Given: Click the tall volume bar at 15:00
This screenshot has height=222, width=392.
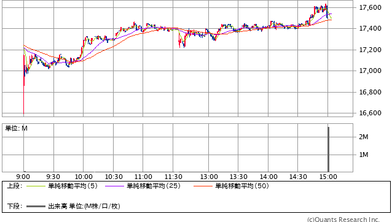Looking at the screenshot, I should 329,149.
